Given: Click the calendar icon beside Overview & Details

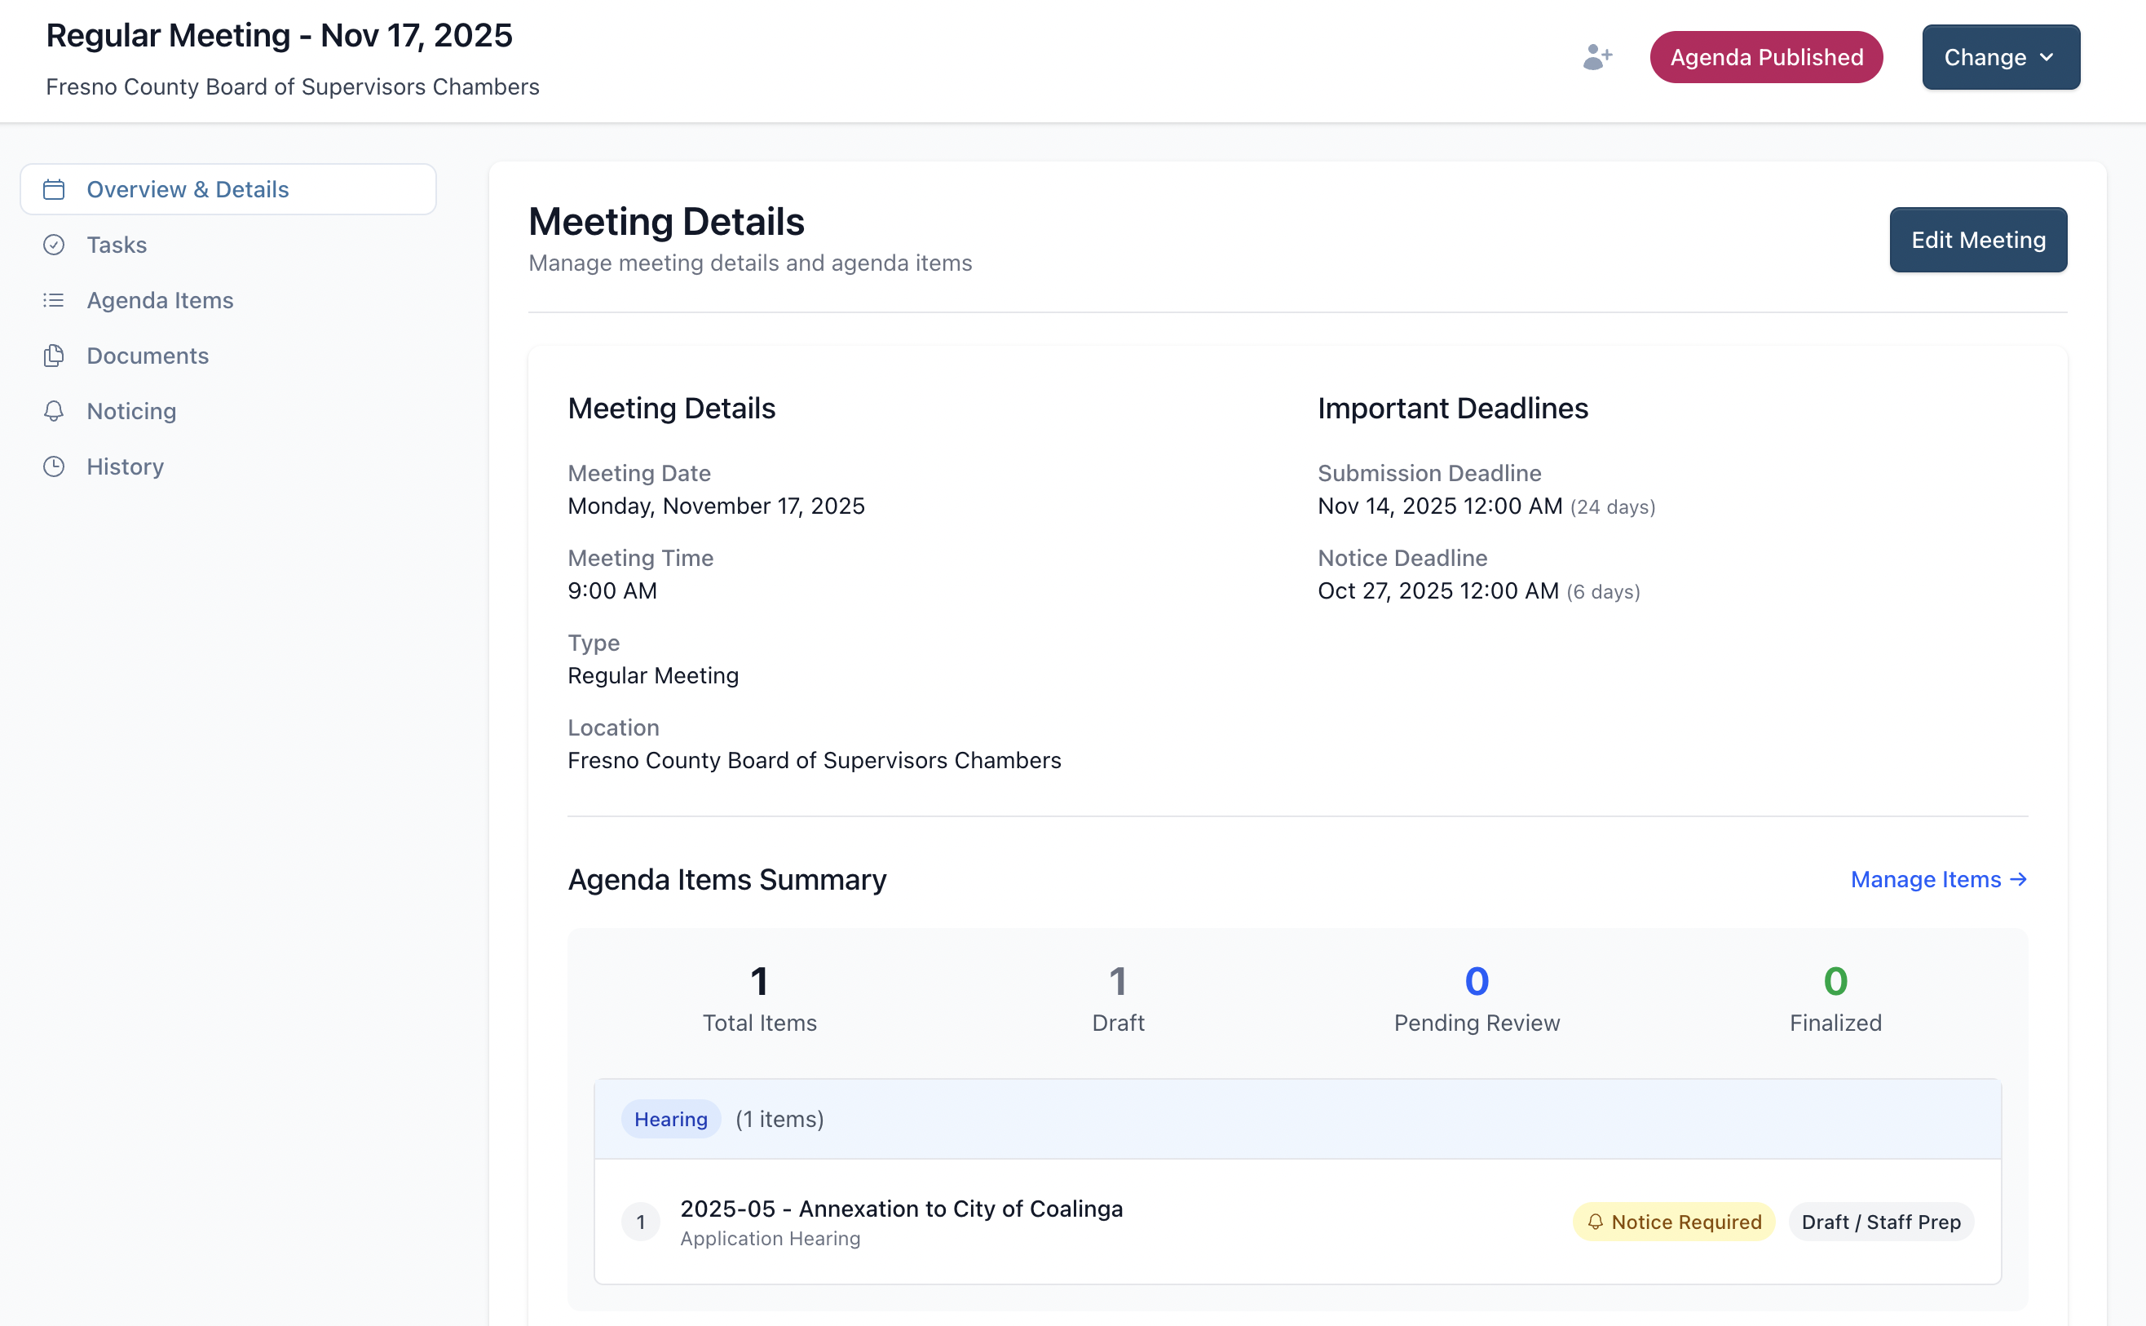Looking at the screenshot, I should [55, 189].
